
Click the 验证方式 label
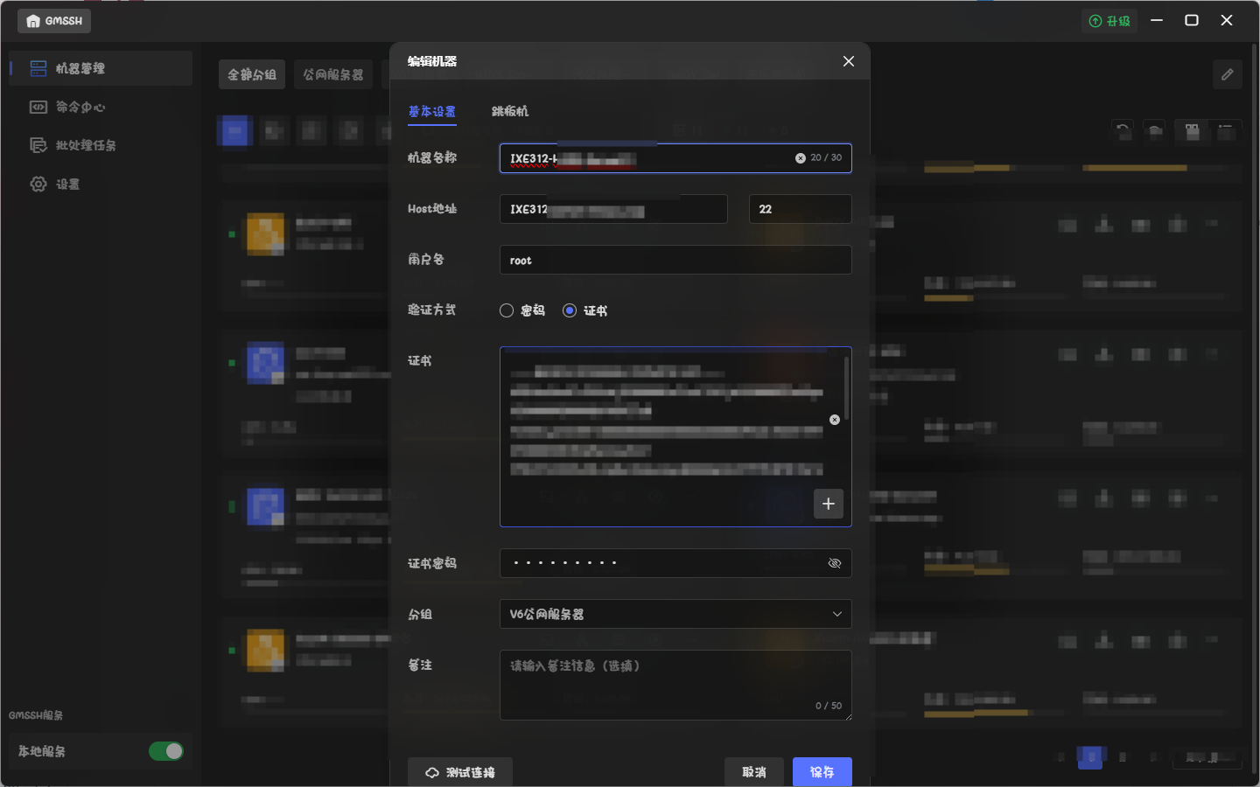[431, 310]
